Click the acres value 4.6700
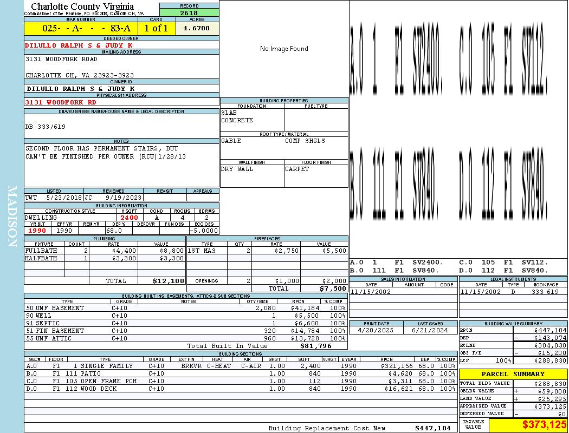The image size is (569, 433). tap(197, 28)
